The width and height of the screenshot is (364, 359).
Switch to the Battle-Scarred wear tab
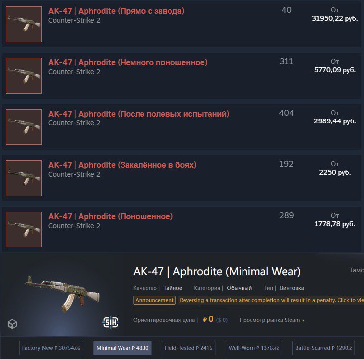tap(323, 348)
